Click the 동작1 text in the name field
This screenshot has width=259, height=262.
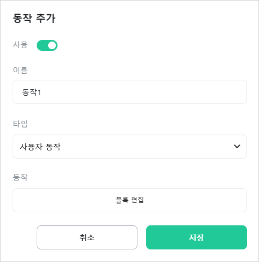click(31, 92)
